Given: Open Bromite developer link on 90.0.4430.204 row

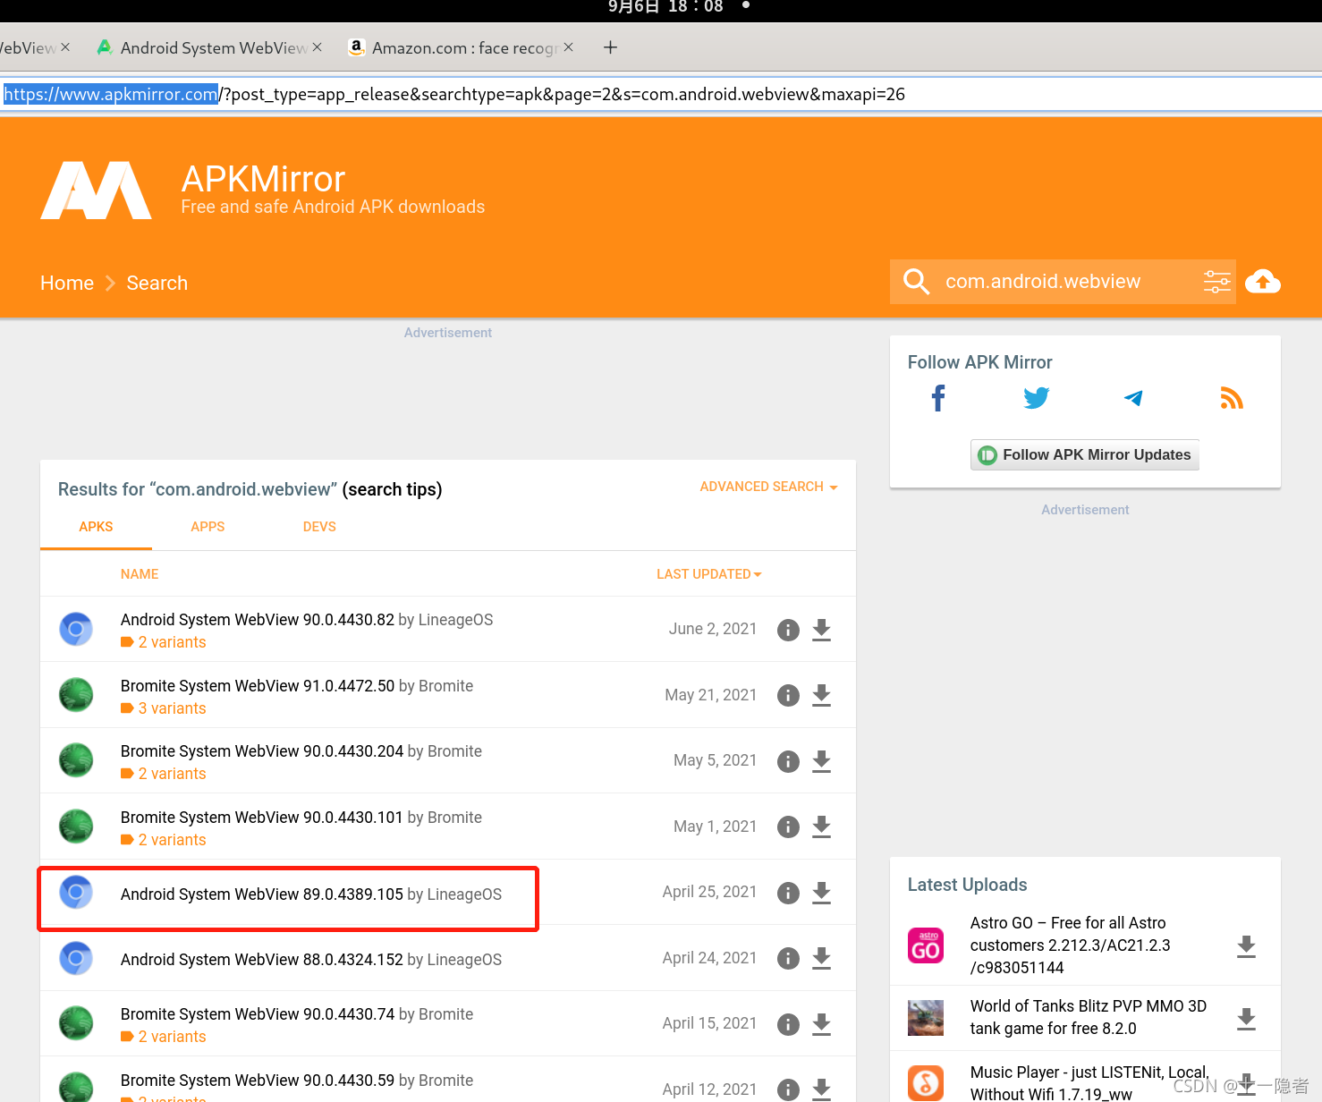Looking at the screenshot, I should (x=454, y=751).
